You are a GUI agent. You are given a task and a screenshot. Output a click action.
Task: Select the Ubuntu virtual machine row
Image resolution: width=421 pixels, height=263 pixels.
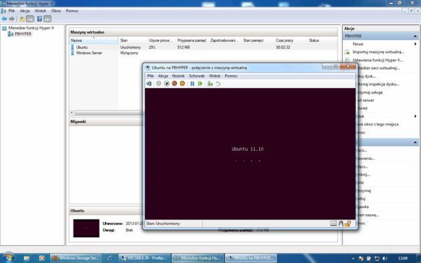[203, 47]
